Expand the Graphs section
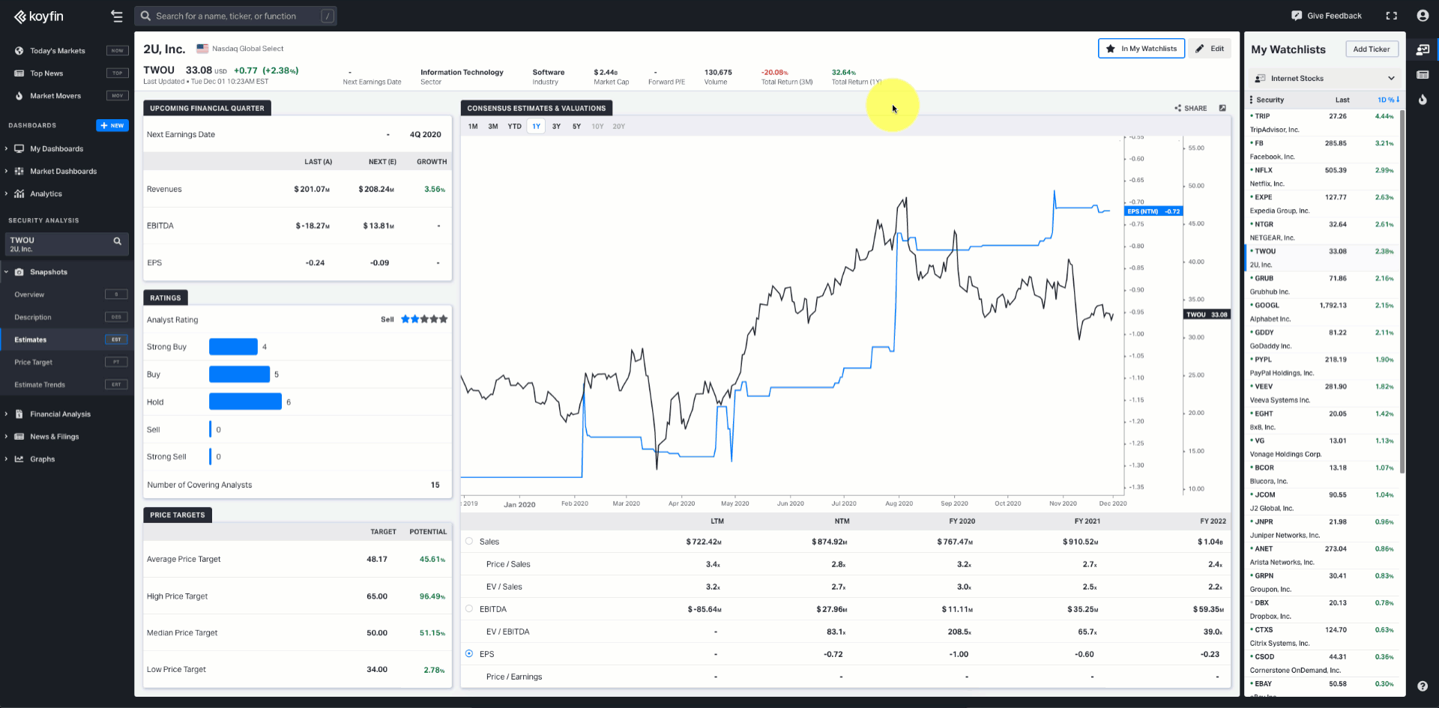 coord(6,459)
